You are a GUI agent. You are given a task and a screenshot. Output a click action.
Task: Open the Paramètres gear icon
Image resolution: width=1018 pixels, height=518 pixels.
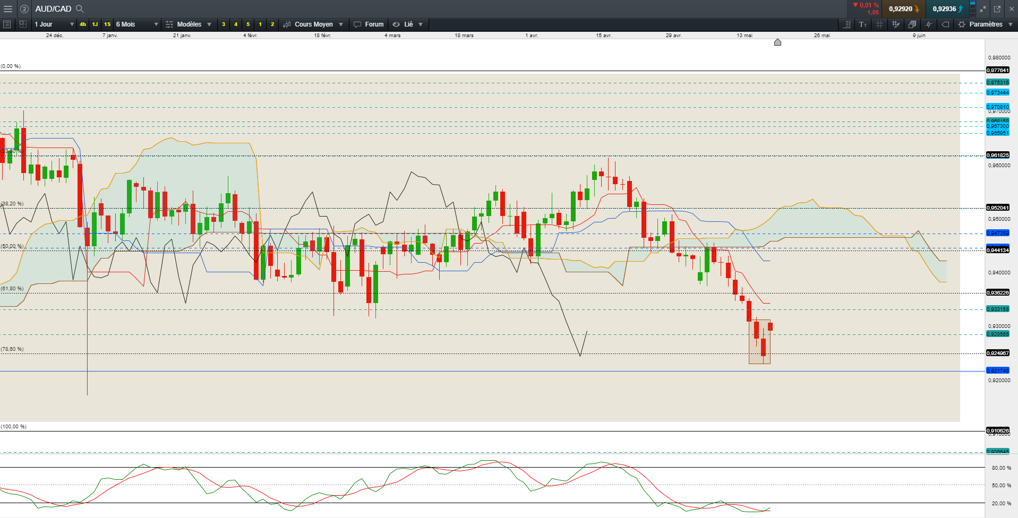coord(962,24)
